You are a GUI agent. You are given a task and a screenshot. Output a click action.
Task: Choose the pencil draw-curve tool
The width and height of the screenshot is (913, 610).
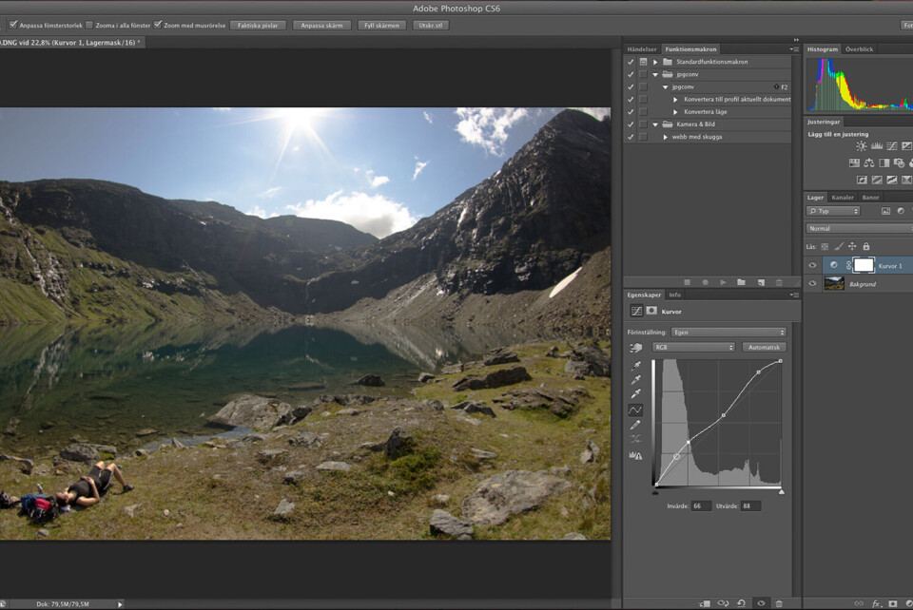click(636, 425)
